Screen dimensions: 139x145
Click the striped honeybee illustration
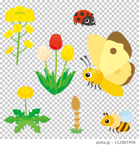pos(118,122)
